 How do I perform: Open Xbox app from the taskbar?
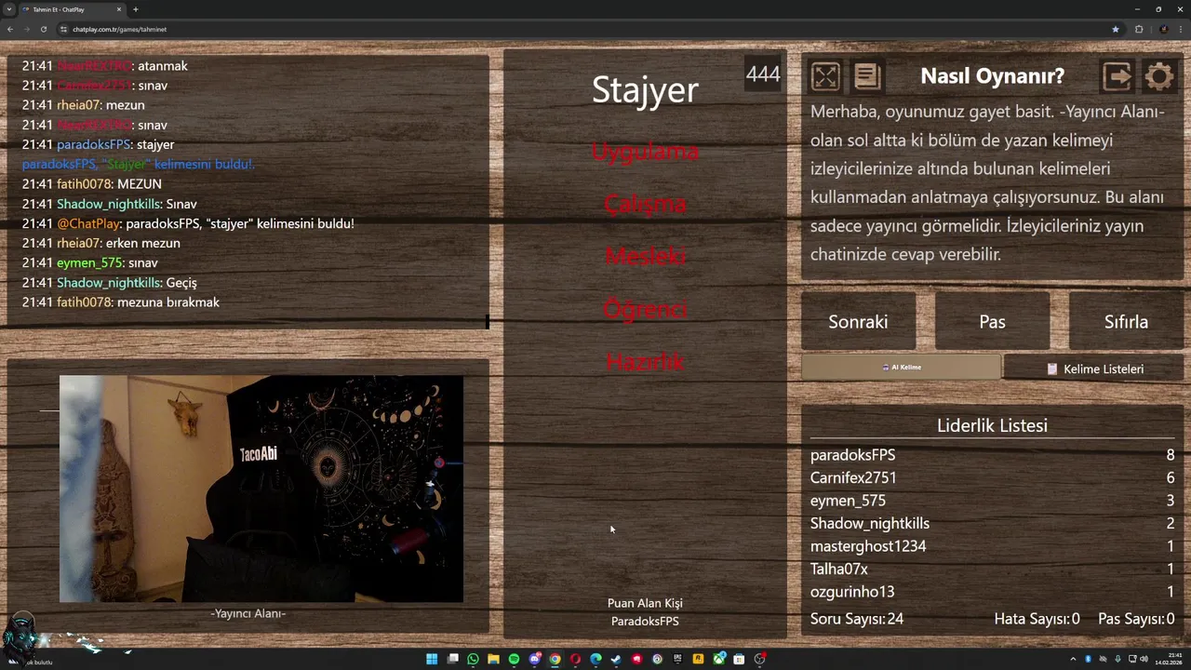pyautogui.click(x=718, y=659)
